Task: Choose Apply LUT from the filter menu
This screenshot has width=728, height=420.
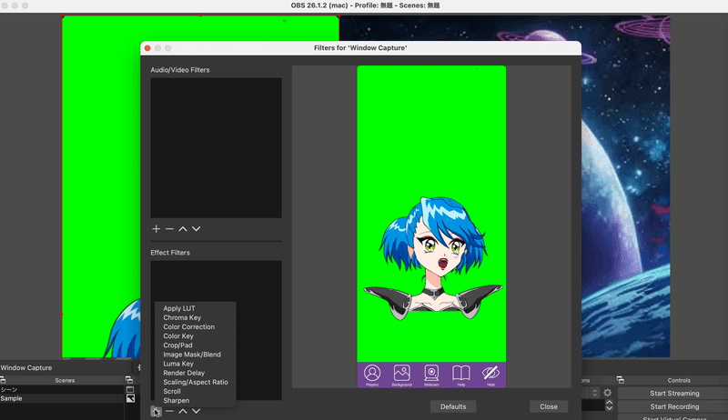Action: coord(178,308)
